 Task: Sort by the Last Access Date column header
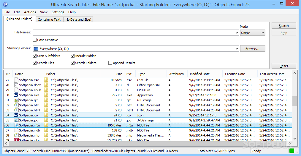click(275, 74)
